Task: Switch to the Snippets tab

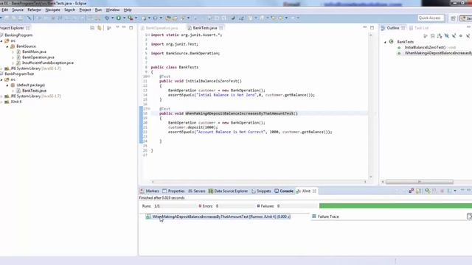Action: coord(261,191)
